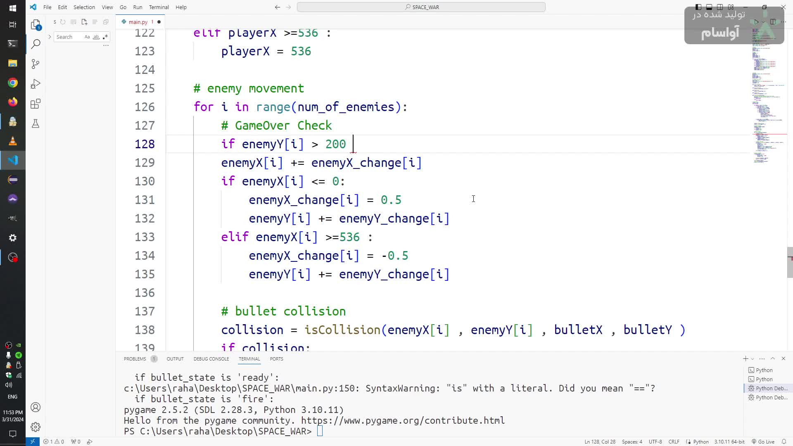The width and height of the screenshot is (793, 446).
Task: Click the Python language mode in status bar
Action: click(700, 441)
